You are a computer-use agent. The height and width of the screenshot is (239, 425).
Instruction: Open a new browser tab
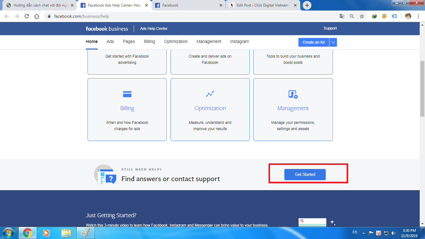point(307,5)
